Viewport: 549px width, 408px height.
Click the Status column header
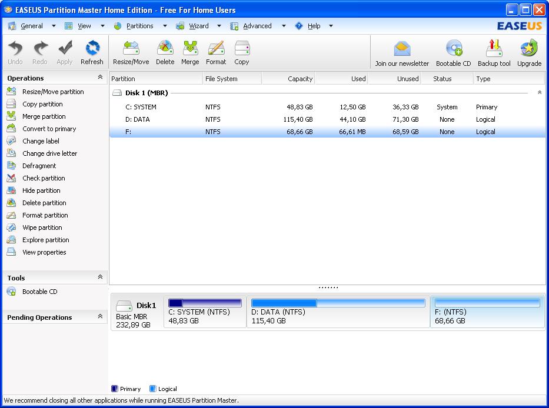tap(447, 79)
